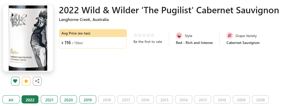Switch to the 2019 vintage
Viewport: 300px width, 106px height.
pos(88,100)
